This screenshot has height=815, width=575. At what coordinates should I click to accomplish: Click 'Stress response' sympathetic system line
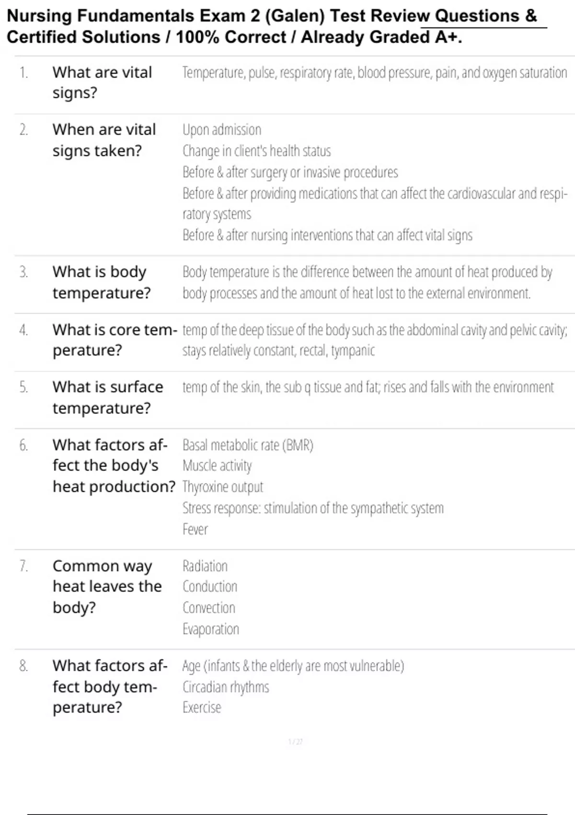313,508
